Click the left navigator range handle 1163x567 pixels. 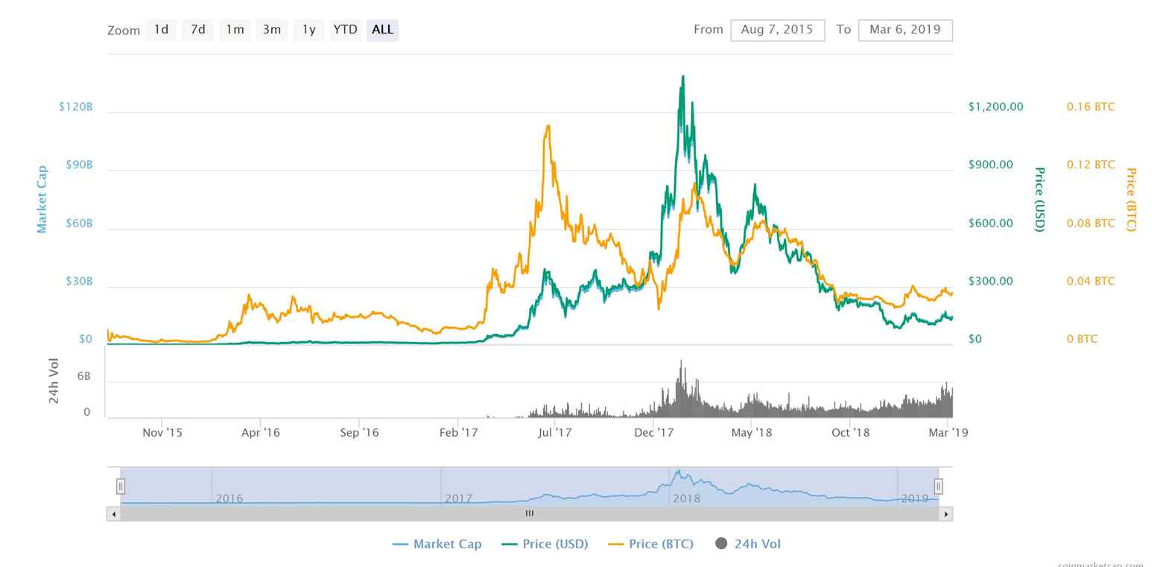pos(120,487)
